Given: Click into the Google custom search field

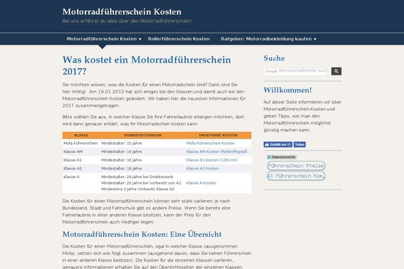Looking at the screenshot, I should point(296,71).
